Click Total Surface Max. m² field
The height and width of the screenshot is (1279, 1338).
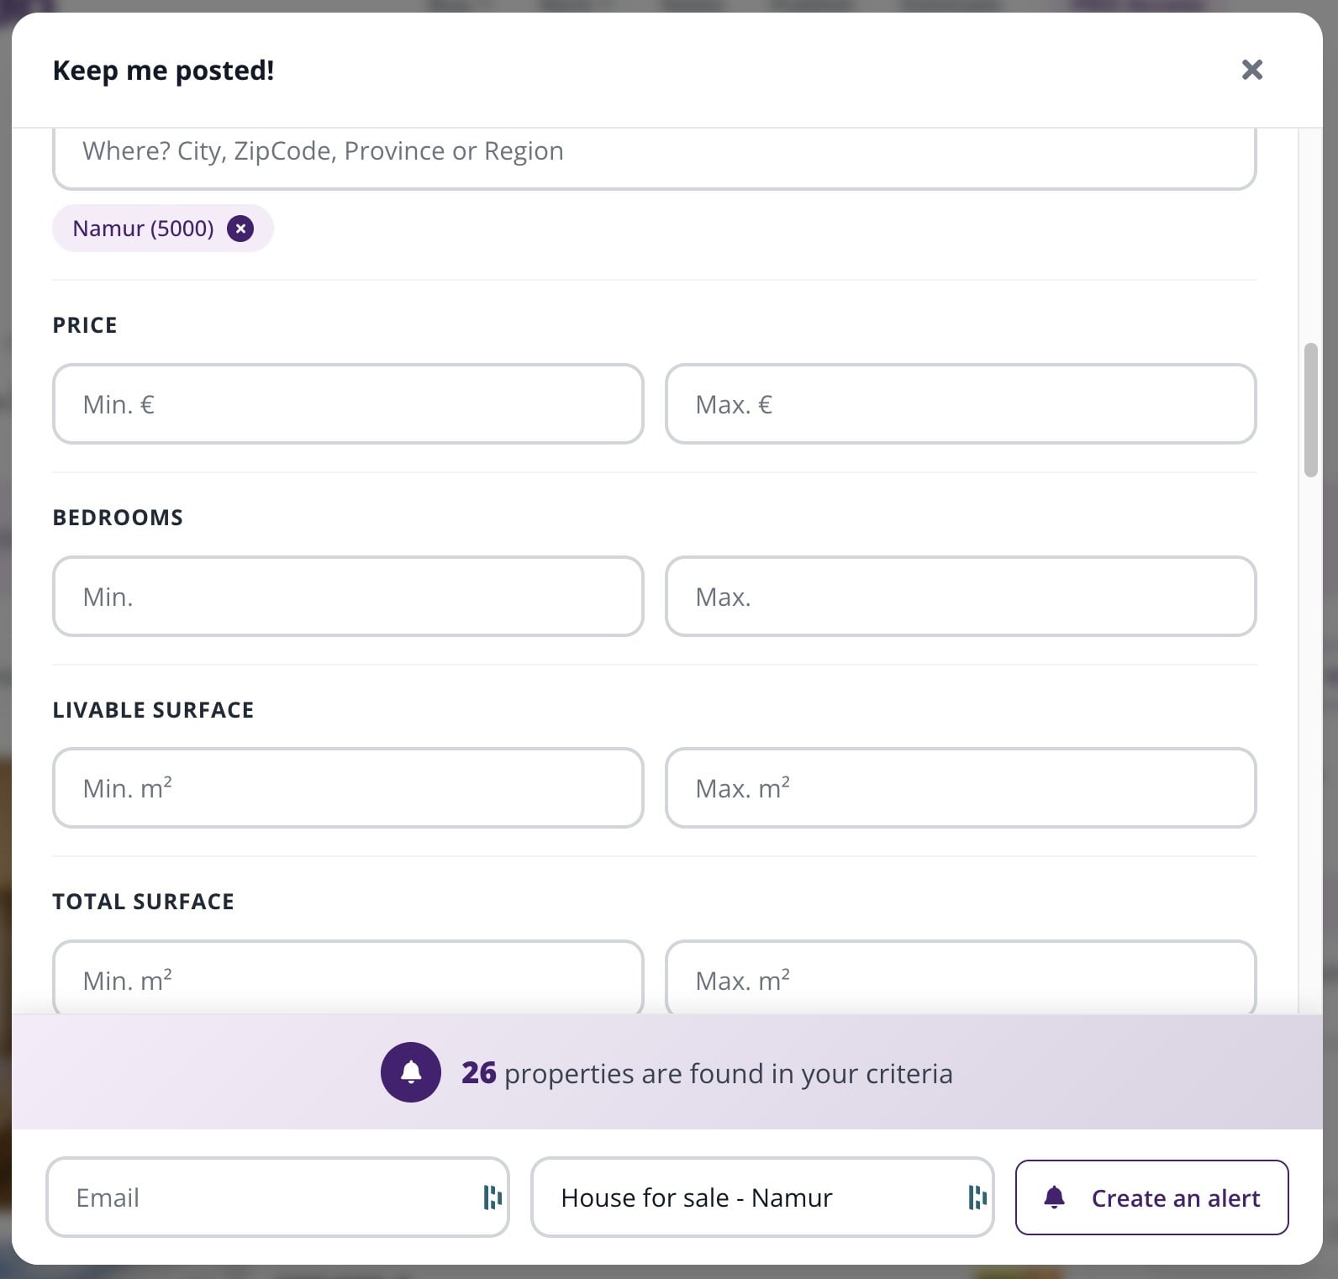click(x=961, y=977)
